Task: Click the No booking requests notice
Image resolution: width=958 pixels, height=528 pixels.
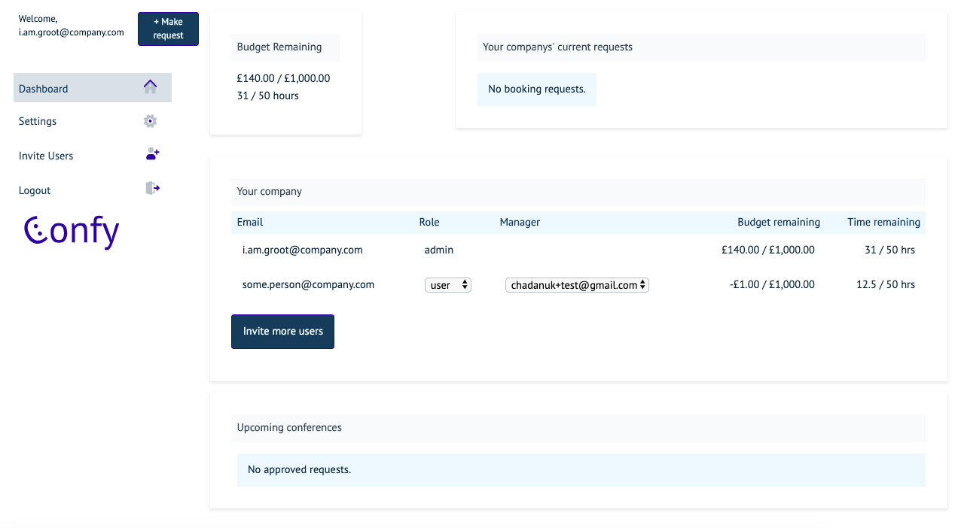Action: tap(537, 89)
